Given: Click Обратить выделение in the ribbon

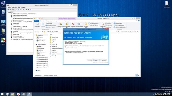Looking at the screenshot, I should [x=120, y=27].
